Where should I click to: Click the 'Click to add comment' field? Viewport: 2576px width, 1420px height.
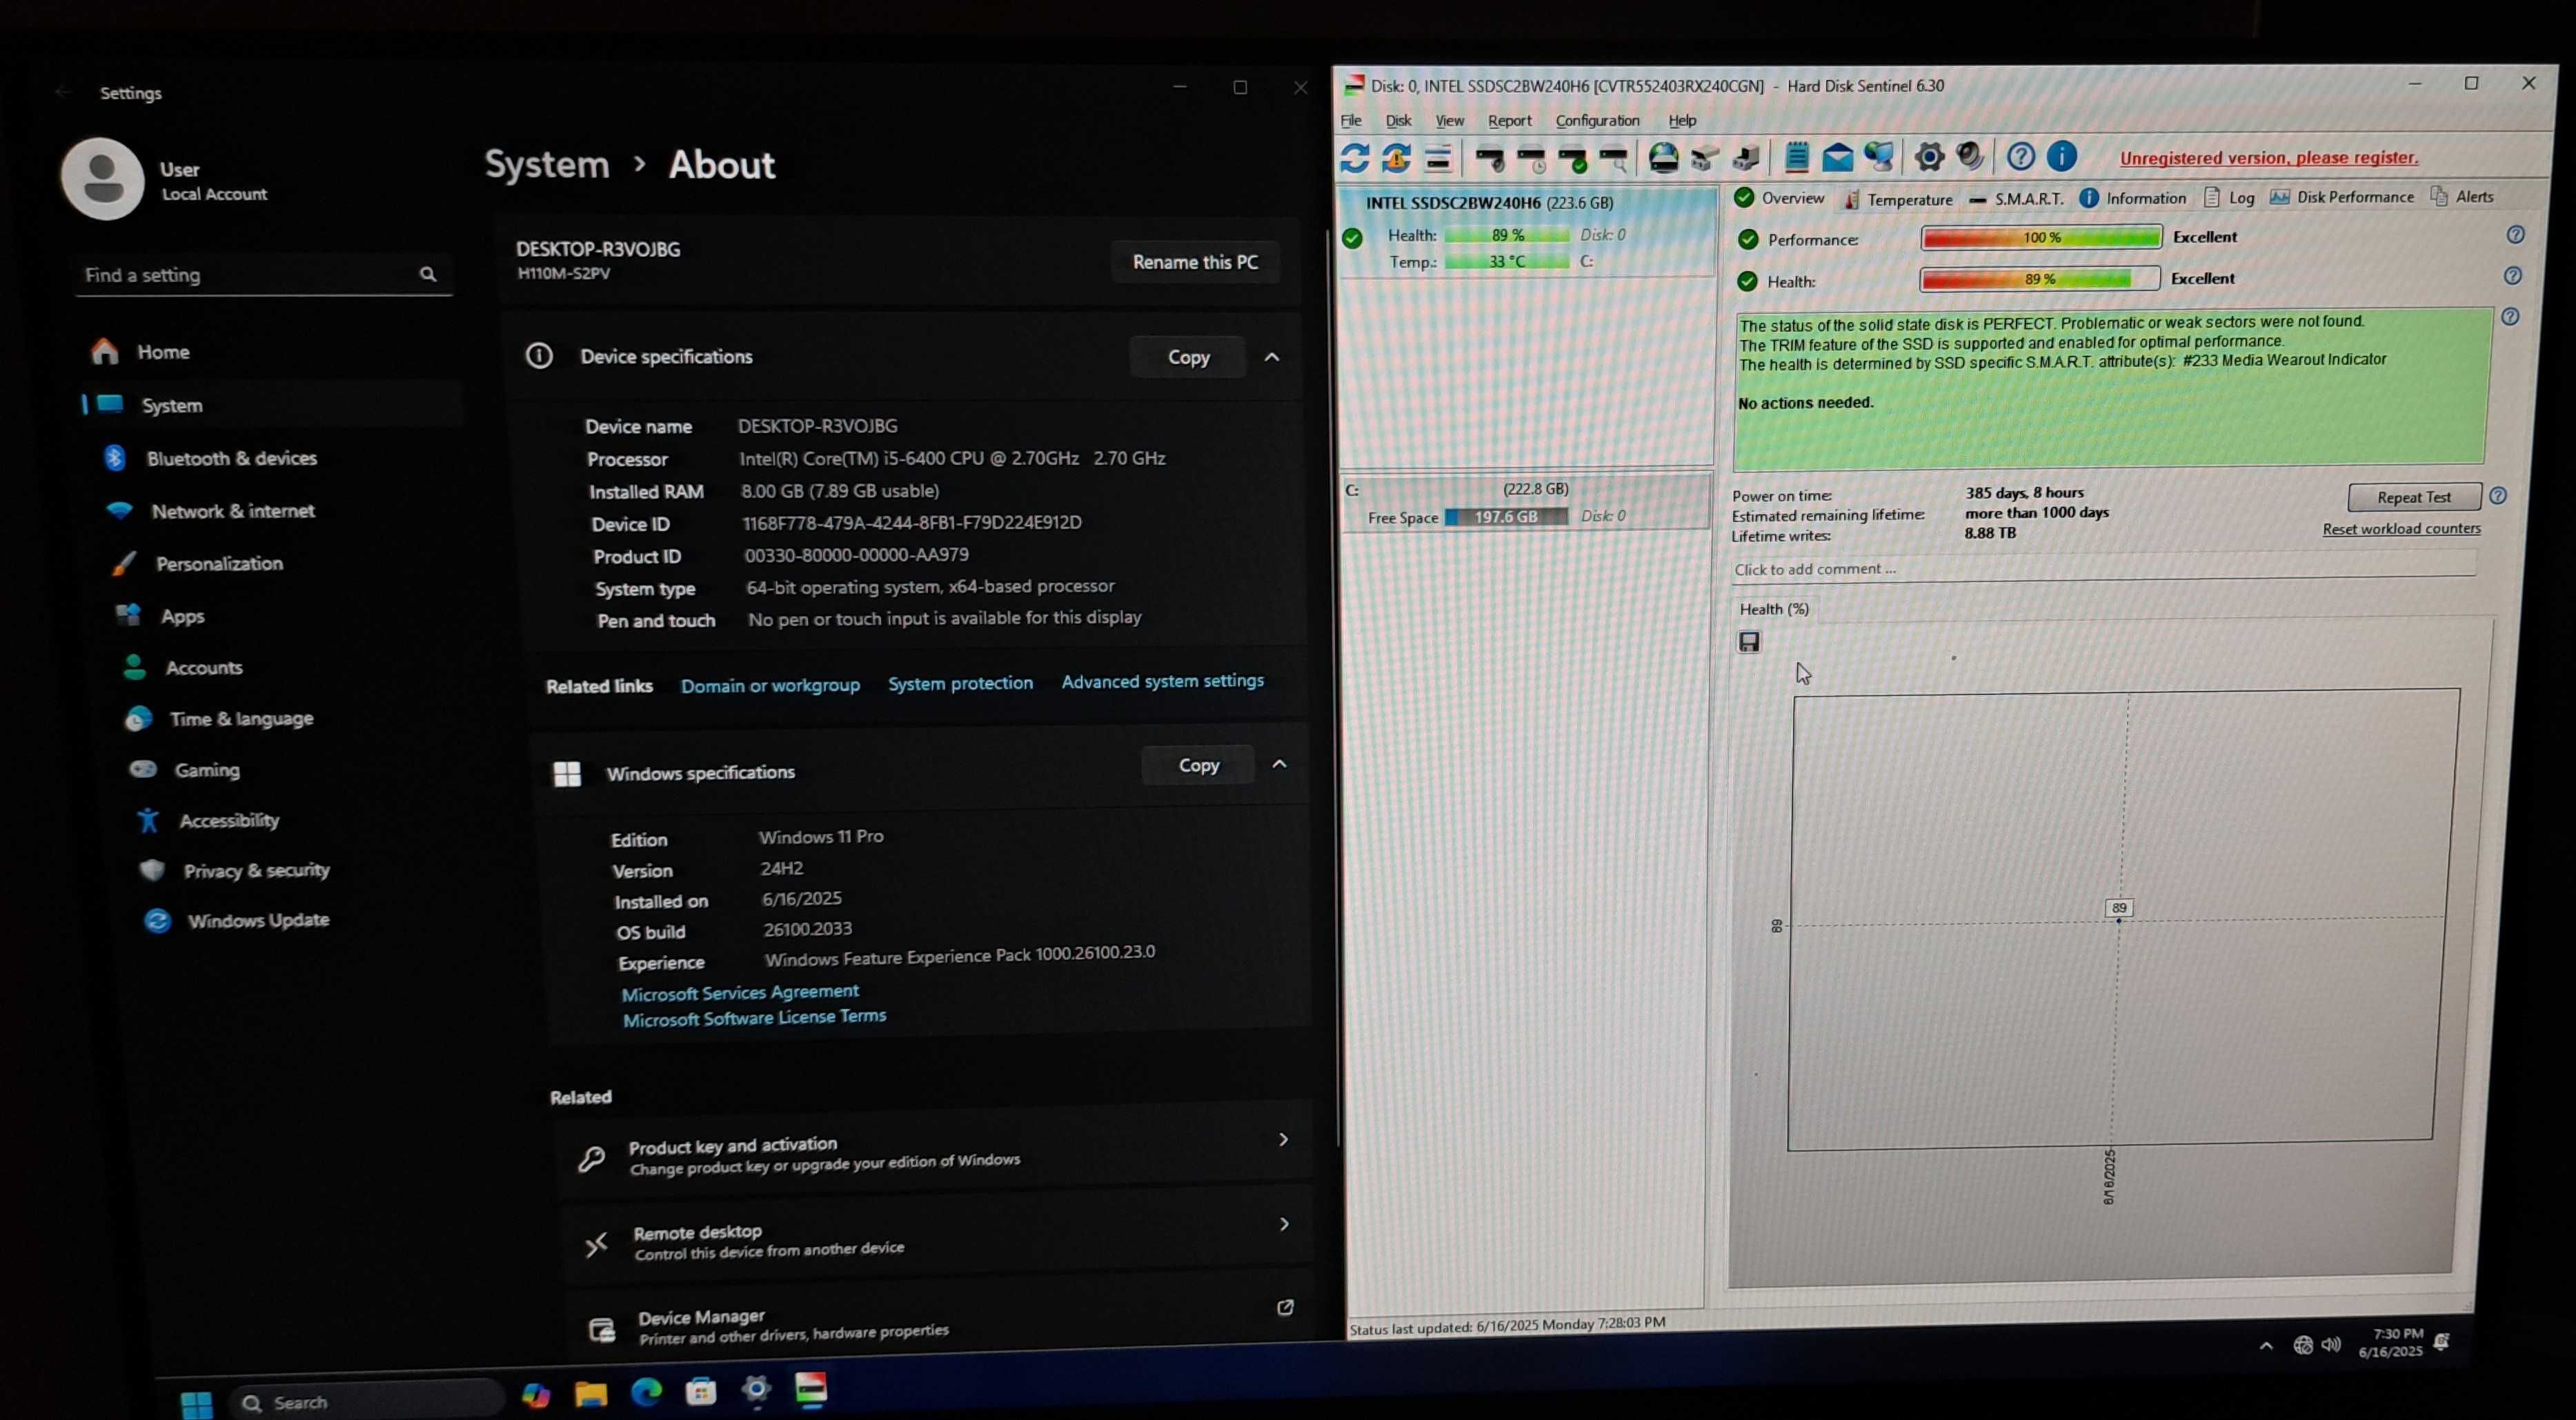click(2104, 568)
